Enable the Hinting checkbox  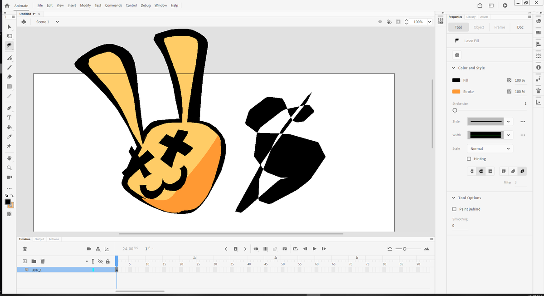[469, 159]
